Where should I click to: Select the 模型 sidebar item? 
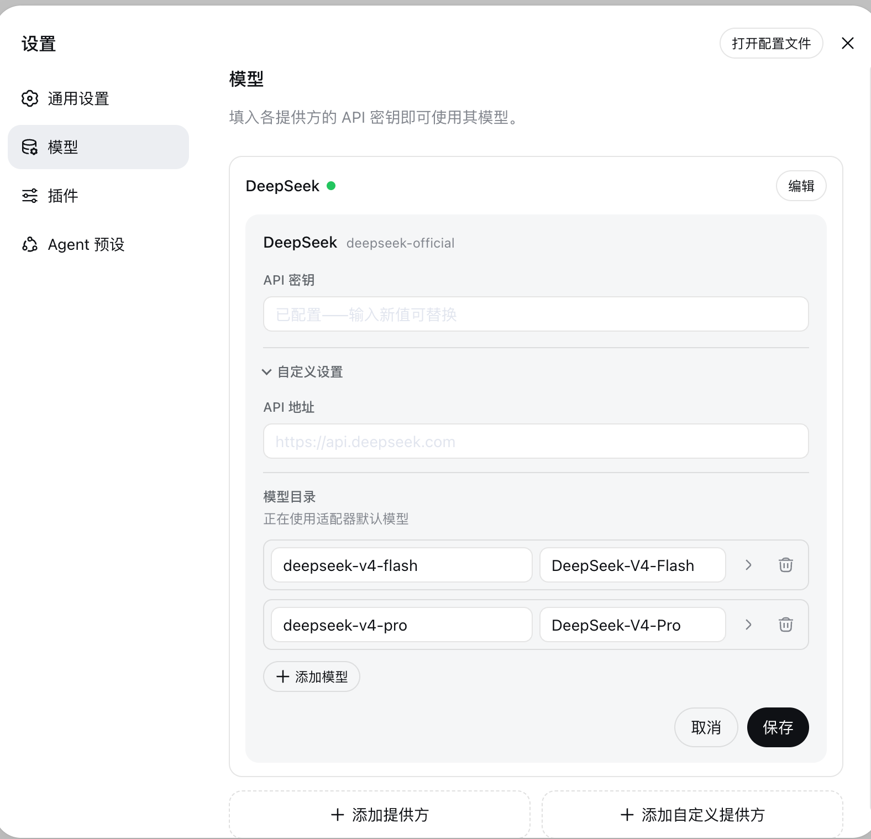click(98, 147)
